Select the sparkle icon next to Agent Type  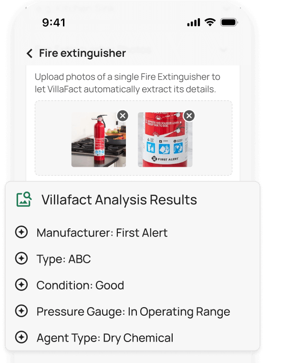point(21,338)
